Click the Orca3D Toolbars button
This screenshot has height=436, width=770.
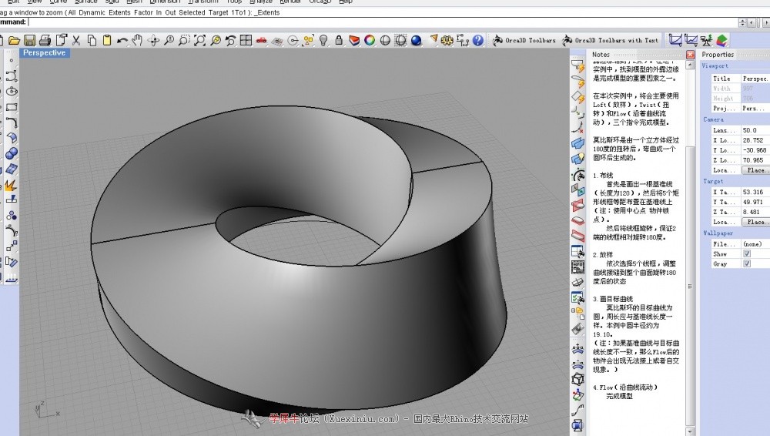click(x=524, y=40)
